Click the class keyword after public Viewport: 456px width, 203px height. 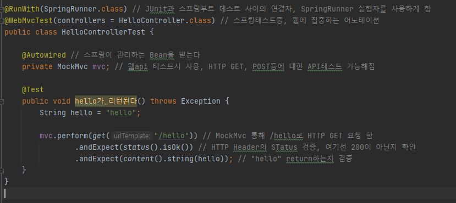click(46, 32)
